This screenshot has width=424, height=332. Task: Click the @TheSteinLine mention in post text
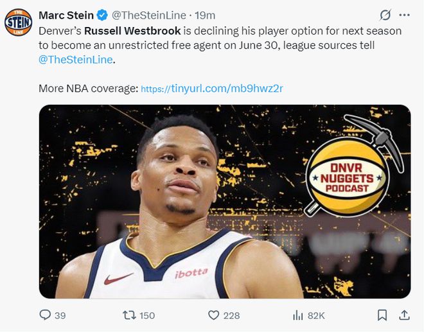(x=75, y=59)
